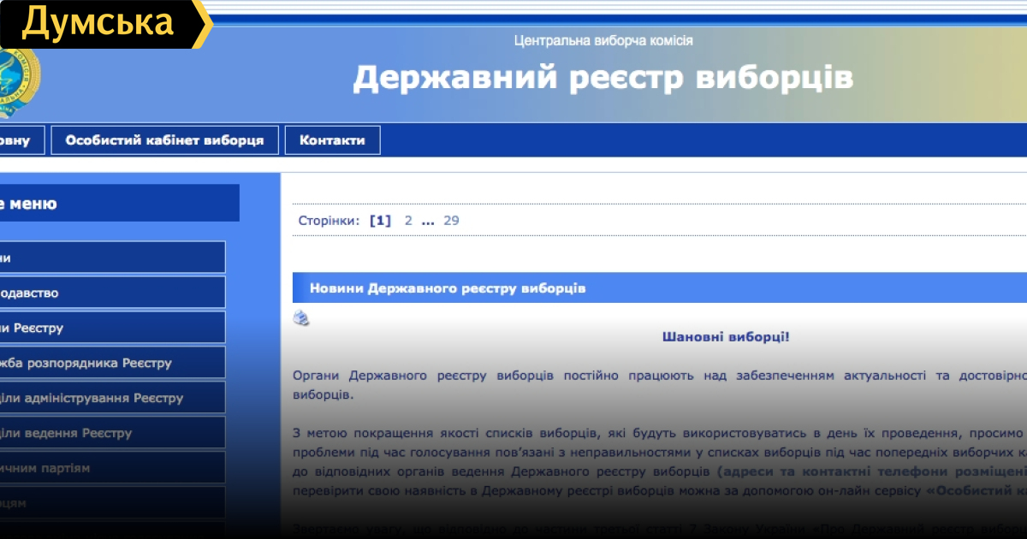Click the Державний реєстр виборців site title
Viewport: 1027px width, 539px height.
click(603, 78)
